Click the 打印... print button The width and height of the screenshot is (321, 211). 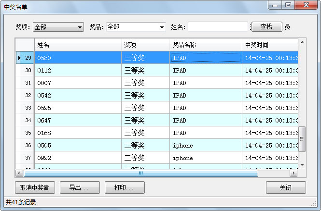tap(125, 187)
